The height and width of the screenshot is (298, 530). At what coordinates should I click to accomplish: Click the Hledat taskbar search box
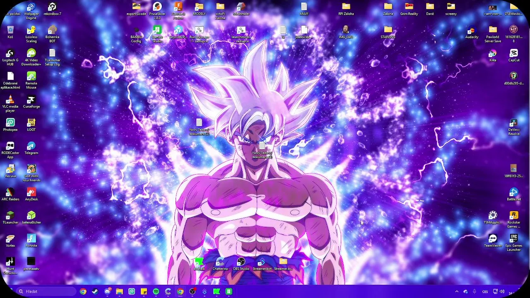(46, 291)
